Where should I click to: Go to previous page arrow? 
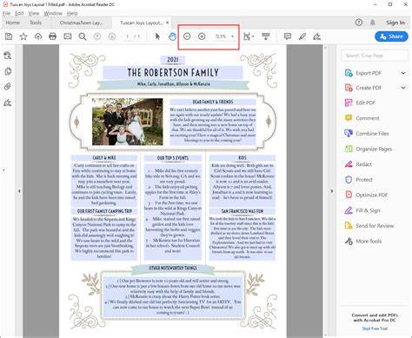click(x=97, y=36)
